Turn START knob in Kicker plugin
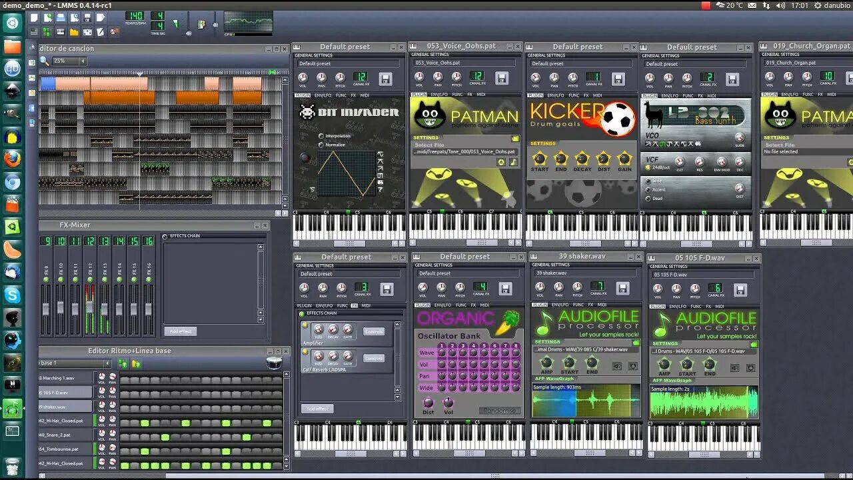The image size is (853, 480). point(540,159)
